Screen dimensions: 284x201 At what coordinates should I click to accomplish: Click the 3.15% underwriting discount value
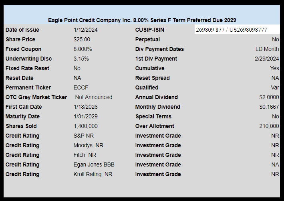tap(81, 59)
